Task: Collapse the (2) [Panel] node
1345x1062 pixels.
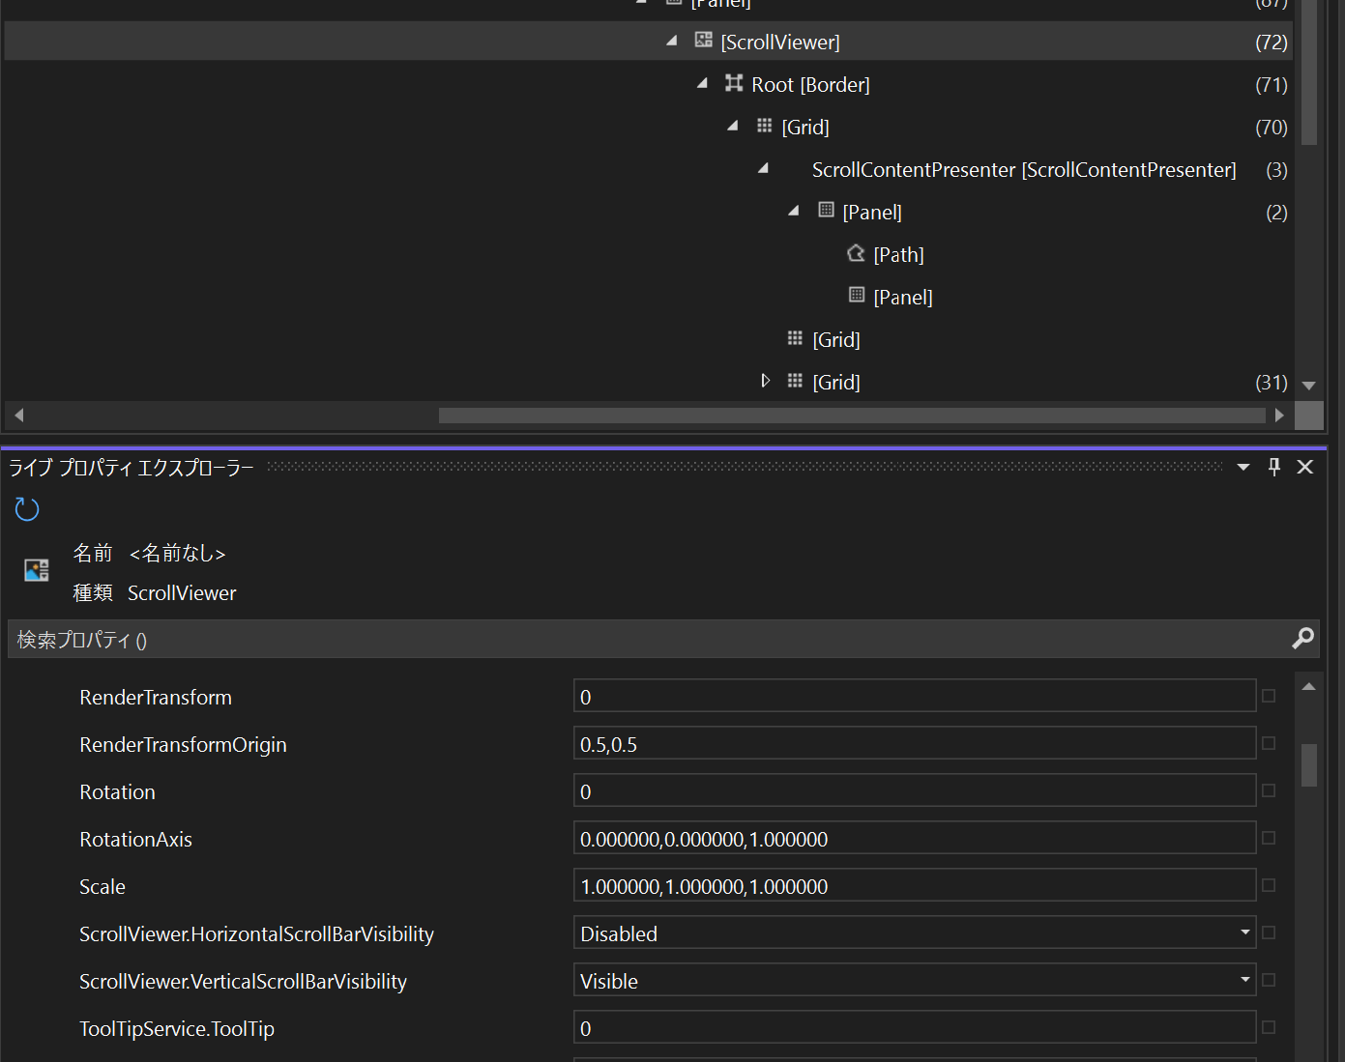Action: (x=794, y=211)
